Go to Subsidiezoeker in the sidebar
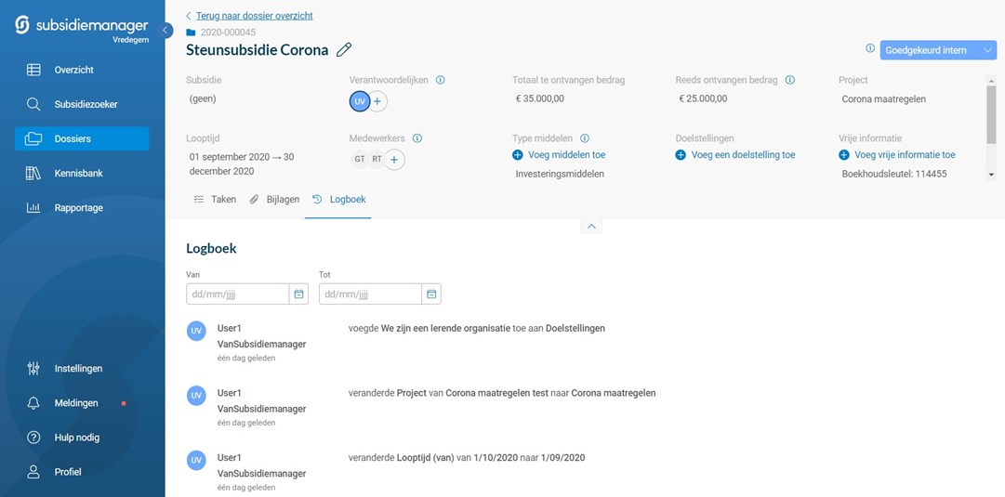The image size is (1005, 497). pos(86,104)
